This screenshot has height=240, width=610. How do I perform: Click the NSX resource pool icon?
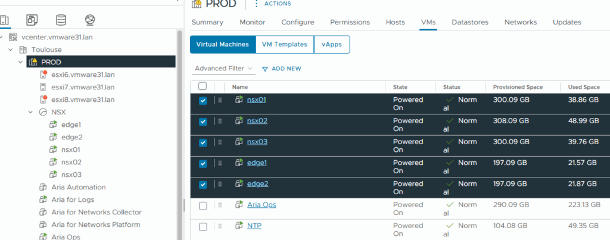click(x=43, y=112)
